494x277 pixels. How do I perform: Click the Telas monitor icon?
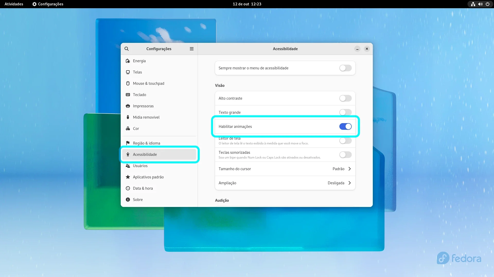128,72
